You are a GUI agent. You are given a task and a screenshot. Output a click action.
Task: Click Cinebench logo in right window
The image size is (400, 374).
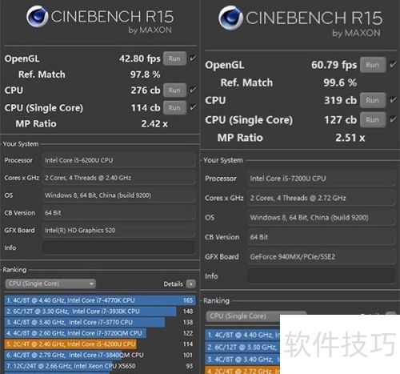coord(231,18)
